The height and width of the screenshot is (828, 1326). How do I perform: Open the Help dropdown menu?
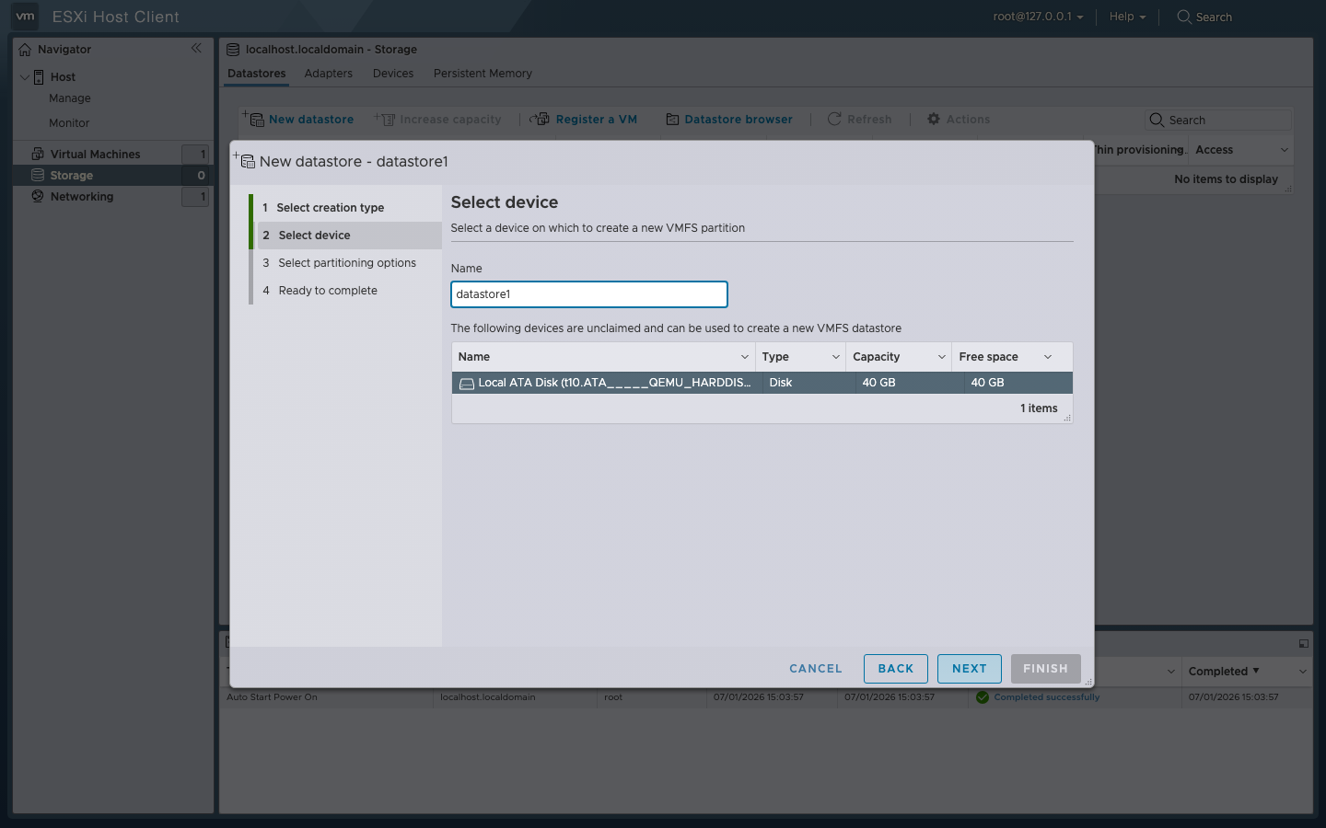click(x=1127, y=17)
